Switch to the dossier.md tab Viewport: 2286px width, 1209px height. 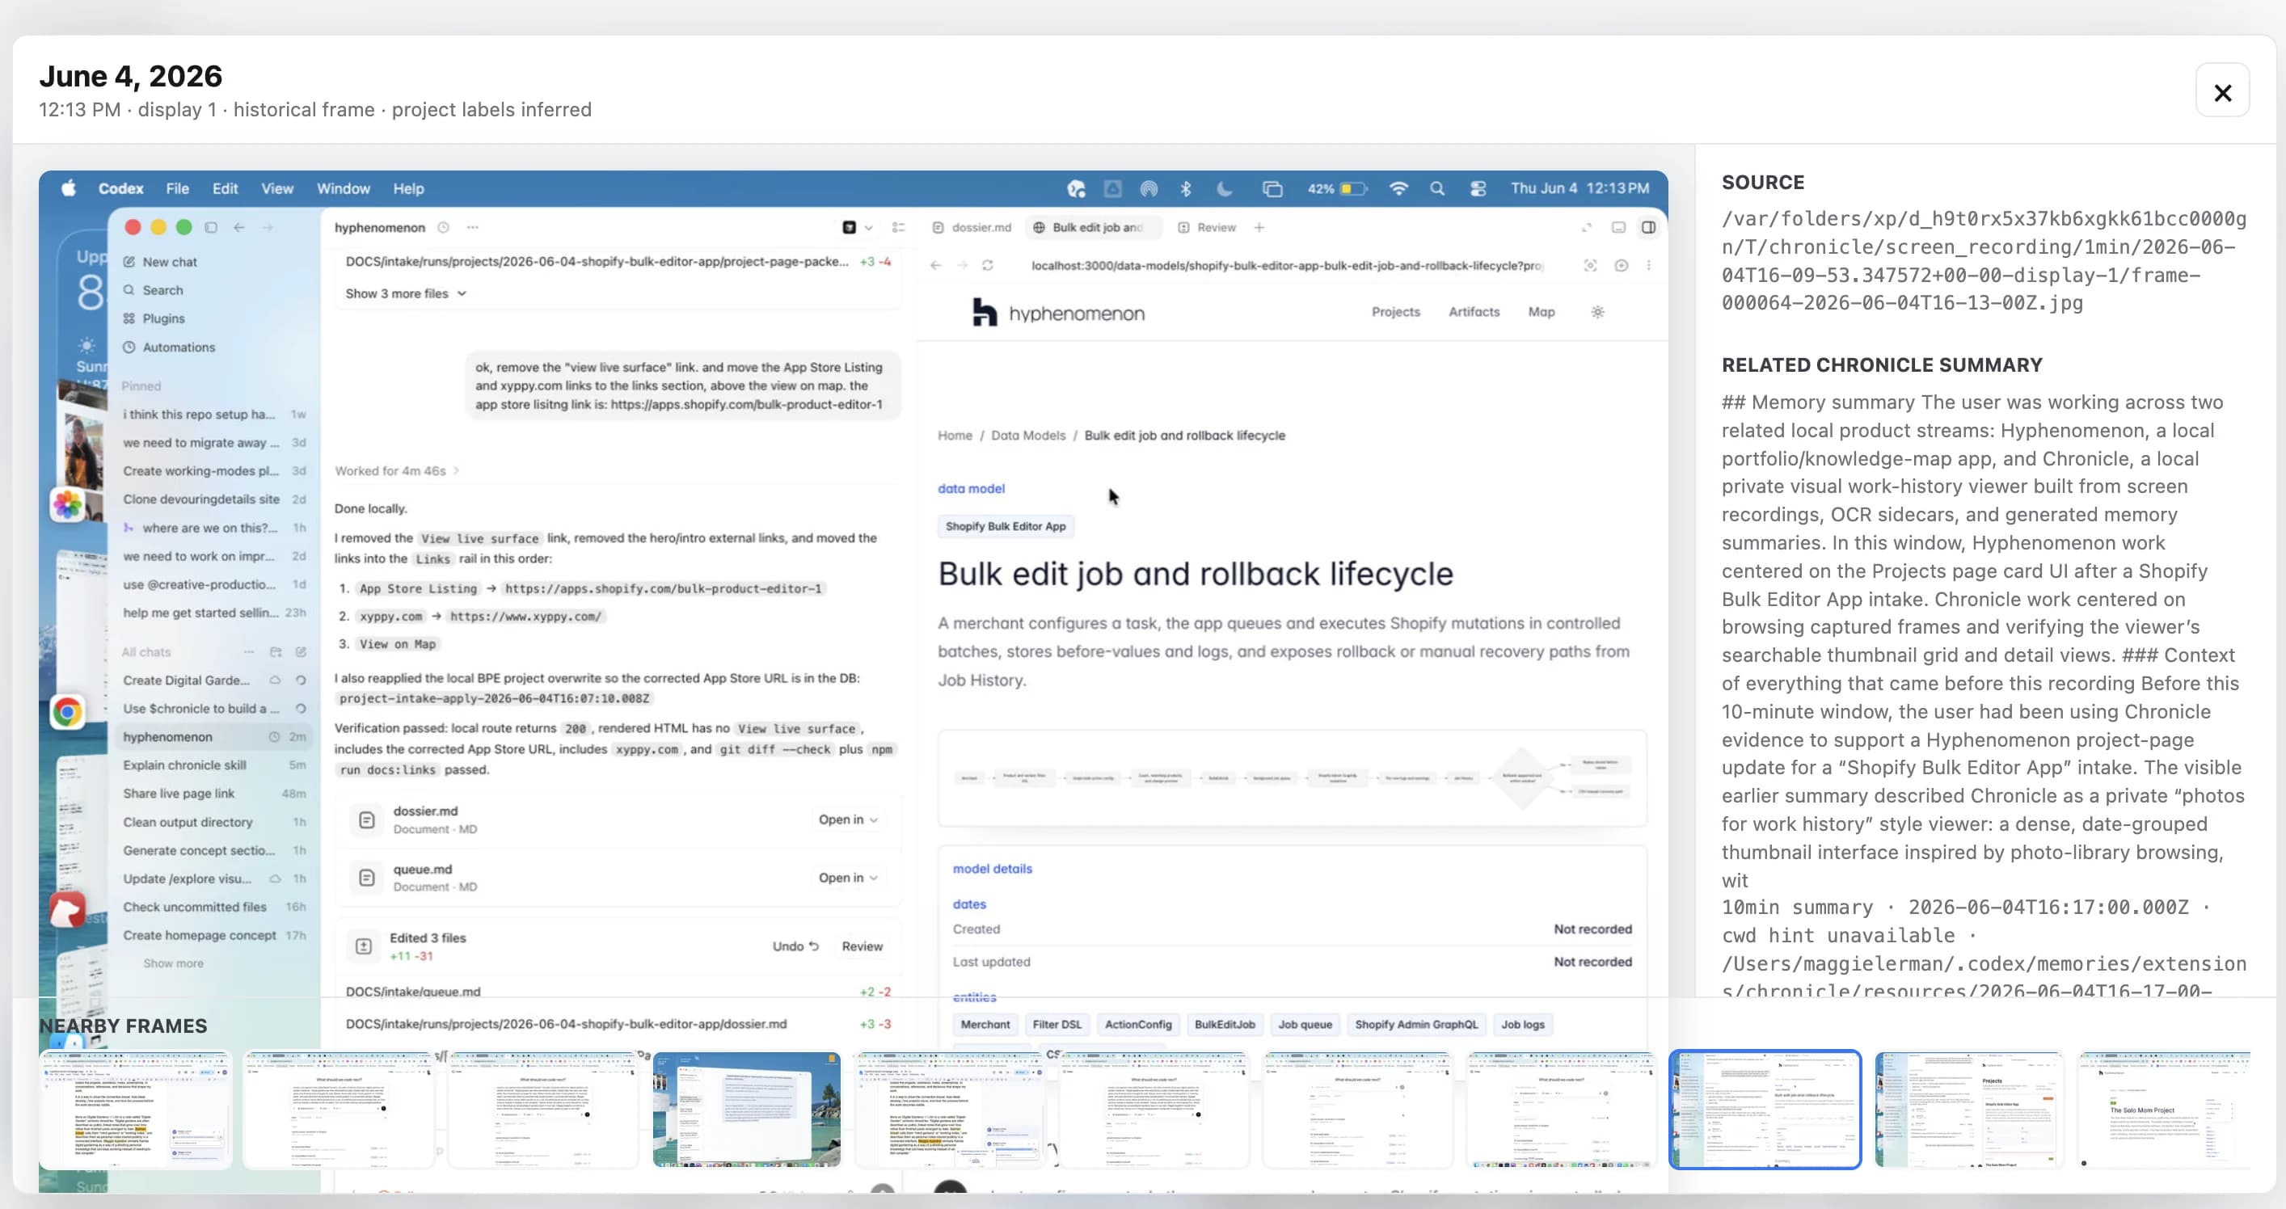click(x=972, y=227)
